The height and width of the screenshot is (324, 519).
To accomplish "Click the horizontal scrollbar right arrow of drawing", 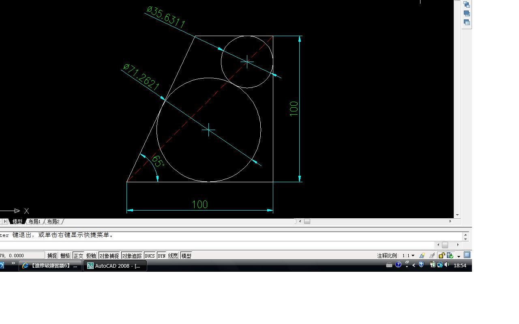I will pos(450,221).
